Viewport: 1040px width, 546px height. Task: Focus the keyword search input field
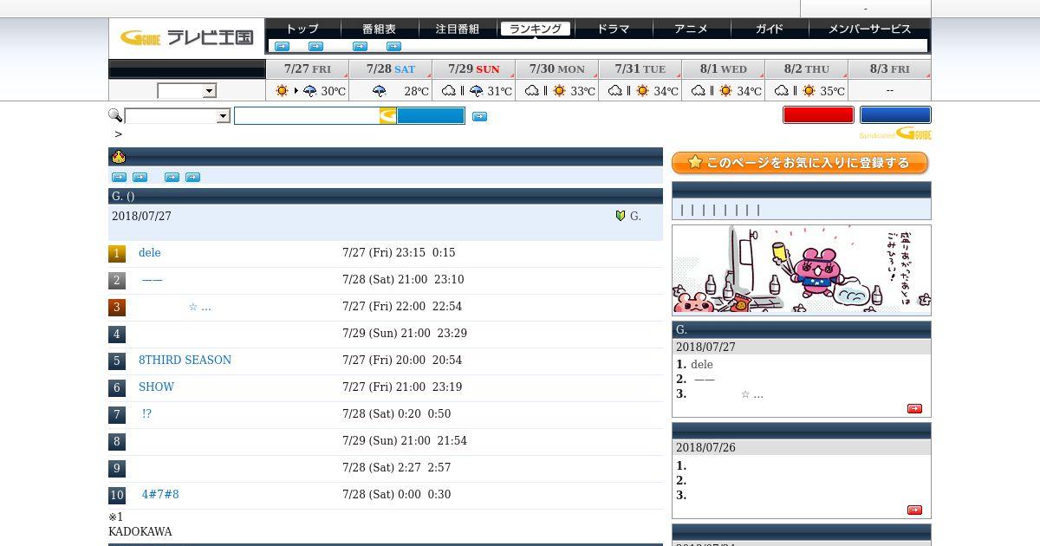(x=307, y=116)
